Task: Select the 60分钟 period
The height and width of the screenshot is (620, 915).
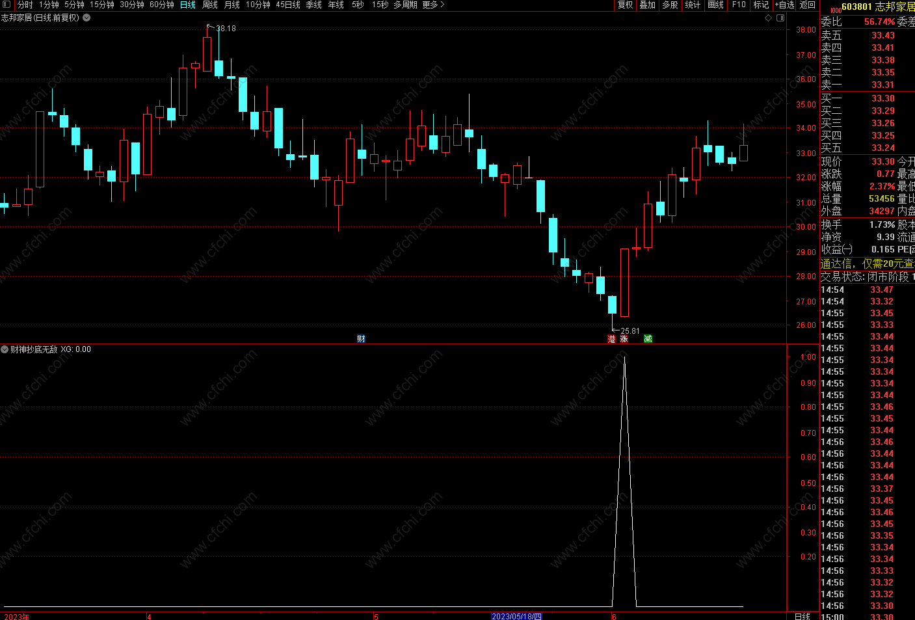Action: point(162,5)
